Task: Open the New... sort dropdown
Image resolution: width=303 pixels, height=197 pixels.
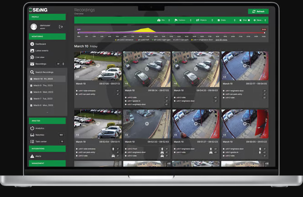Action: 260,20
